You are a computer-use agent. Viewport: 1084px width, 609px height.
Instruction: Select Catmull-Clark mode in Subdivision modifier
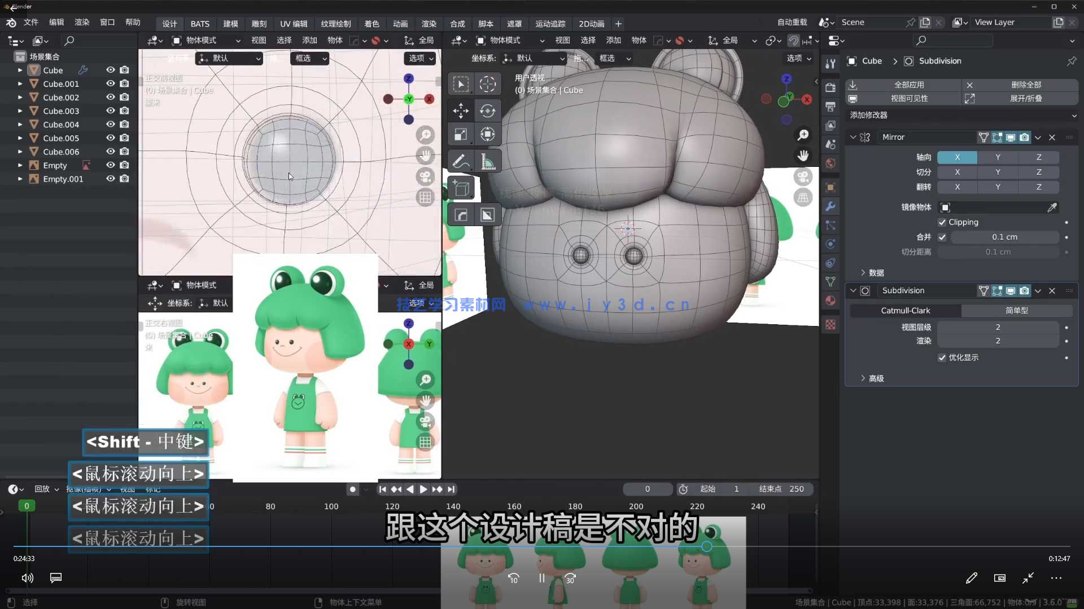(x=904, y=310)
